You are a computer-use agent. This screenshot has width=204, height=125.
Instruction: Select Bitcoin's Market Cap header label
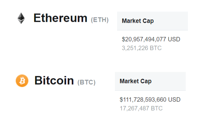pos(135,81)
